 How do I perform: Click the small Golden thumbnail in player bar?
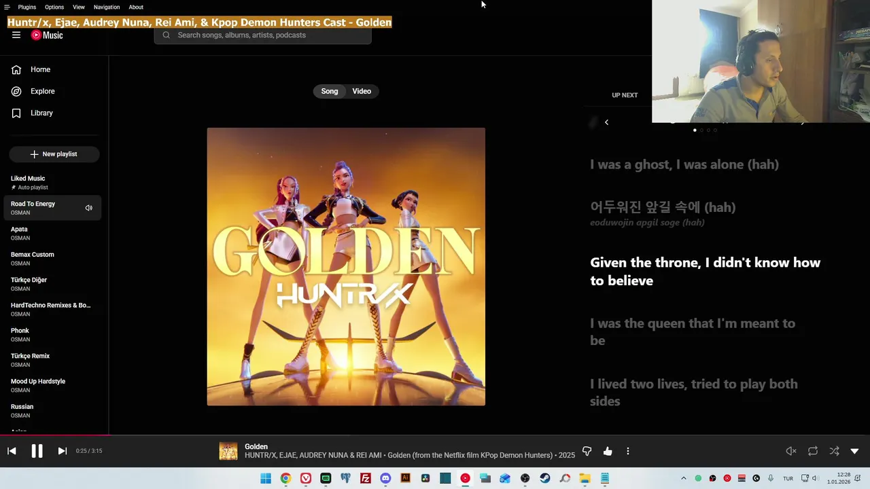tap(228, 451)
